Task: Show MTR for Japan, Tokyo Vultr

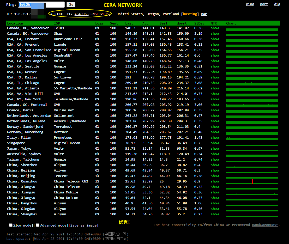Action: 215,149
